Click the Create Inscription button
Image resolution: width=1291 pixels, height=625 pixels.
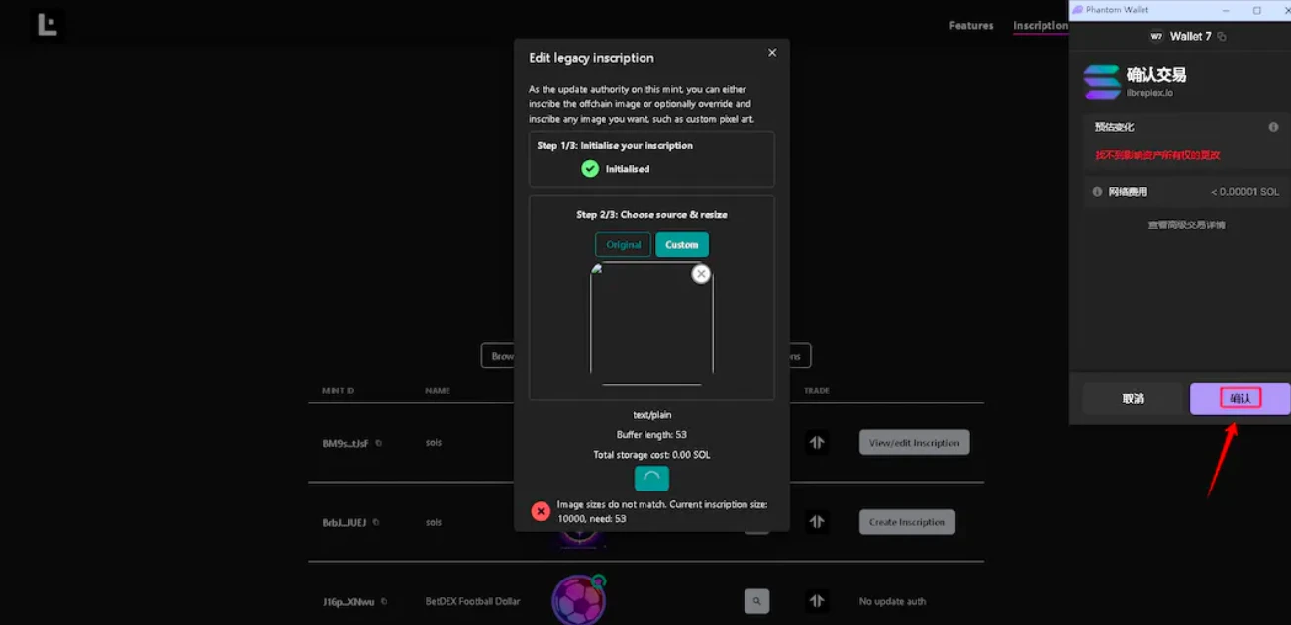[x=906, y=522]
